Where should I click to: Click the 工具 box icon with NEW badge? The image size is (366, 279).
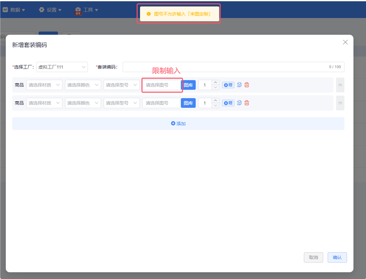click(x=78, y=11)
